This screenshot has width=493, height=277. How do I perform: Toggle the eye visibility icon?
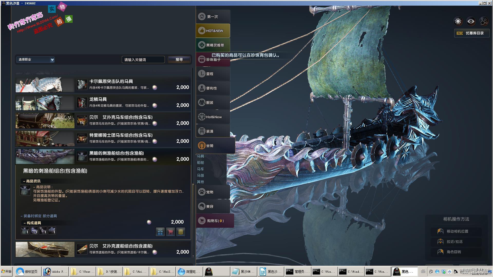(x=471, y=21)
